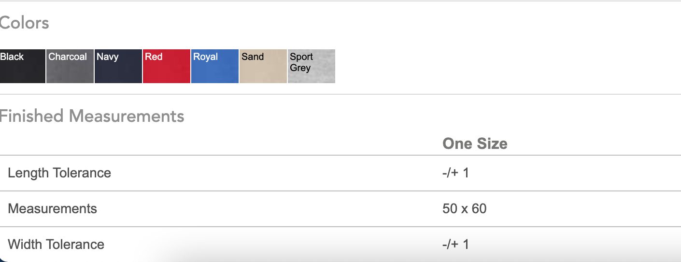The image size is (681, 262).
Task: Select the Sport Grey color swatch
Action: [x=312, y=66]
